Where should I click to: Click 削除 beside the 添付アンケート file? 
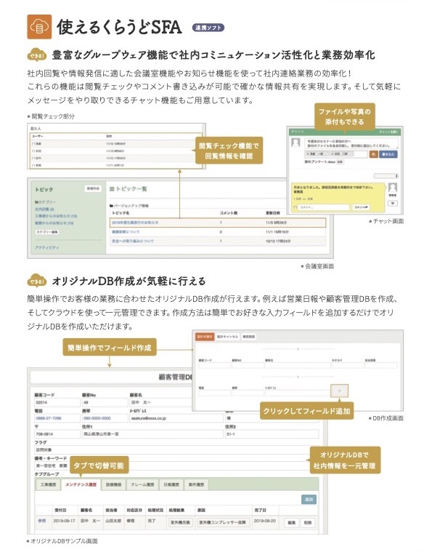(x=340, y=162)
